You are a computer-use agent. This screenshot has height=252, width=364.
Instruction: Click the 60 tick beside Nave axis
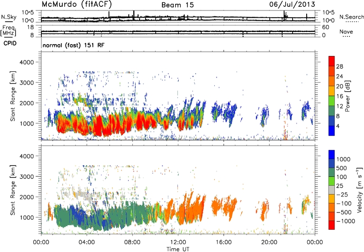pos(325,27)
